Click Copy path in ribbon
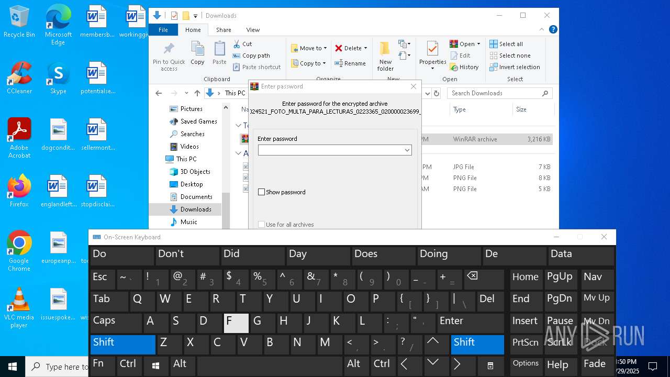The width and height of the screenshot is (670, 377). (251, 56)
